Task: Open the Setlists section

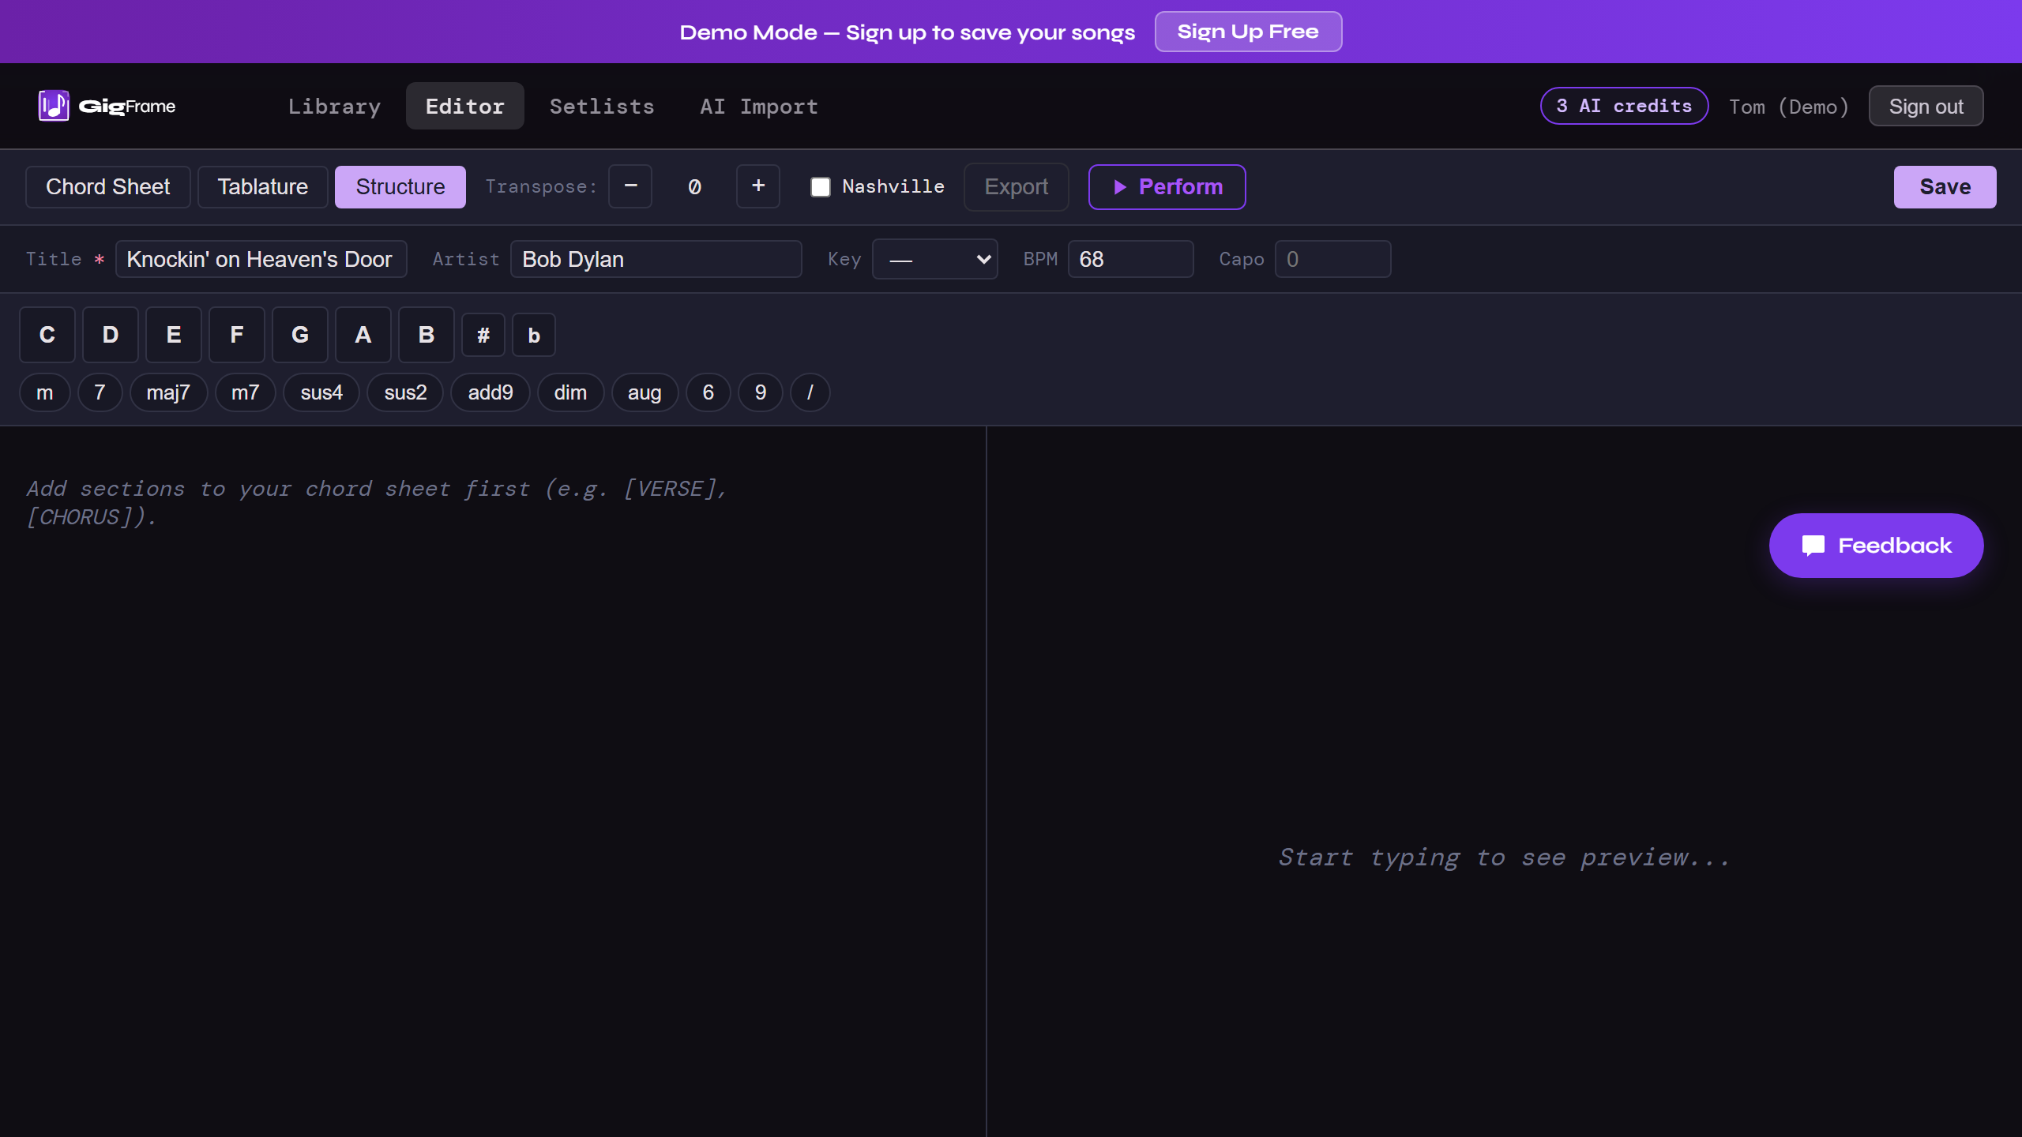Action: (x=602, y=106)
